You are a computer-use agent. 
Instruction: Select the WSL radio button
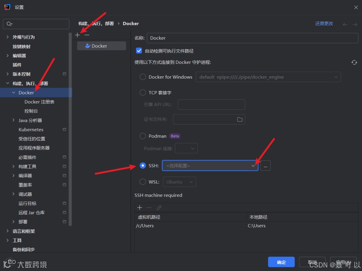pyautogui.click(x=143, y=182)
